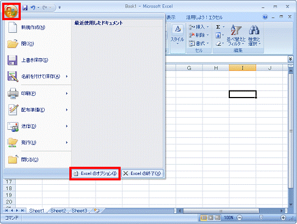Switch to Normal view icon
Image resolution: width=297 pixels, height=224 pixels.
tap(204, 218)
